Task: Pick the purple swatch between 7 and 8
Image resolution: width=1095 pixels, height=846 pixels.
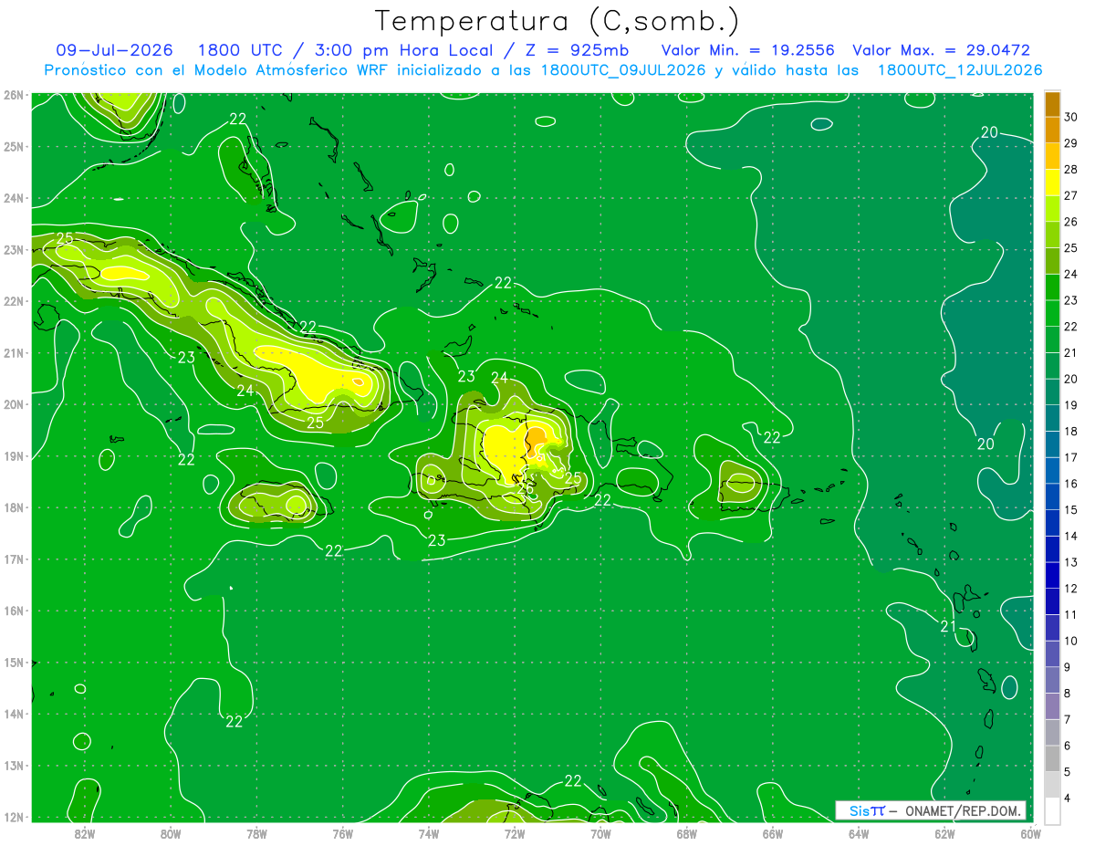Action: point(1052,706)
